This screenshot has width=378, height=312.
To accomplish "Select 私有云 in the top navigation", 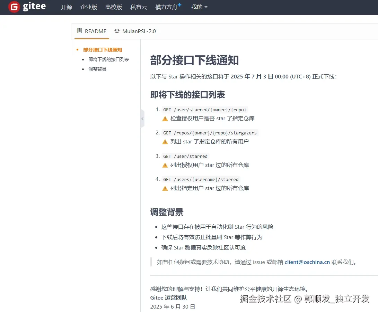I will [x=139, y=7].
